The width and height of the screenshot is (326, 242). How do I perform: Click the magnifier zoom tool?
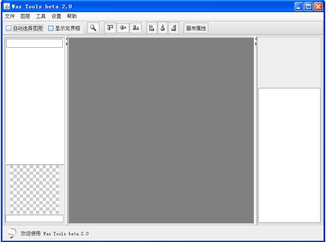click(x=93, y=28)
